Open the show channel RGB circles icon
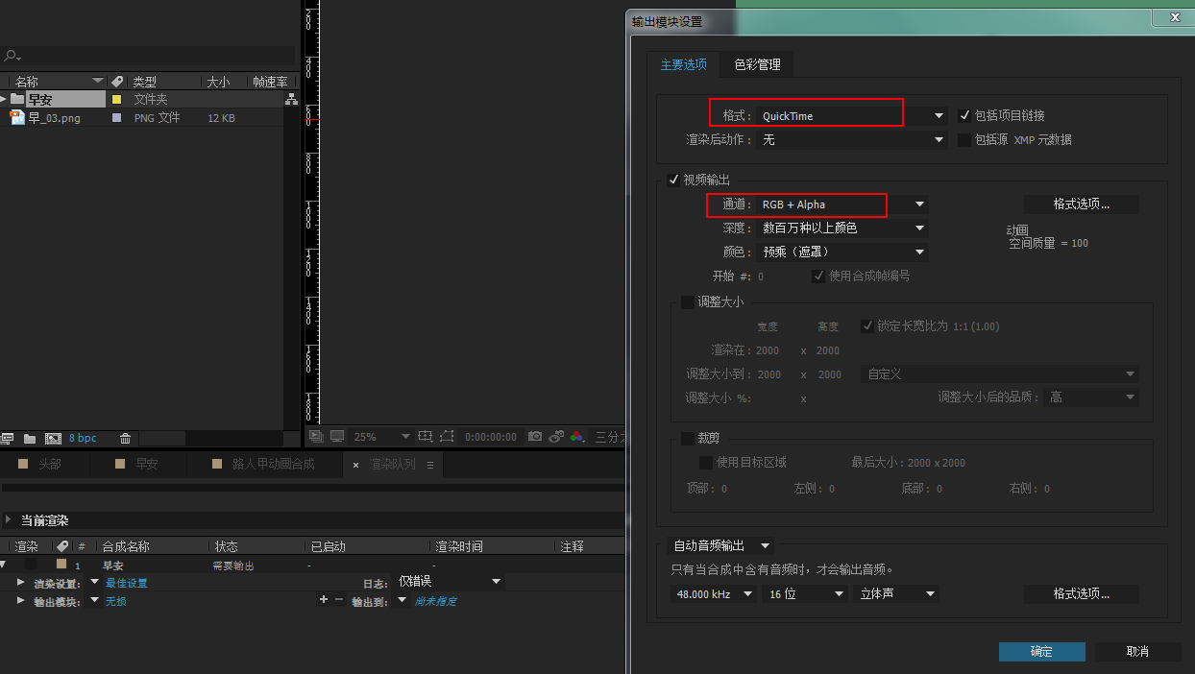The width and height of the screenshot is (1195, 674). coord(577,436)
